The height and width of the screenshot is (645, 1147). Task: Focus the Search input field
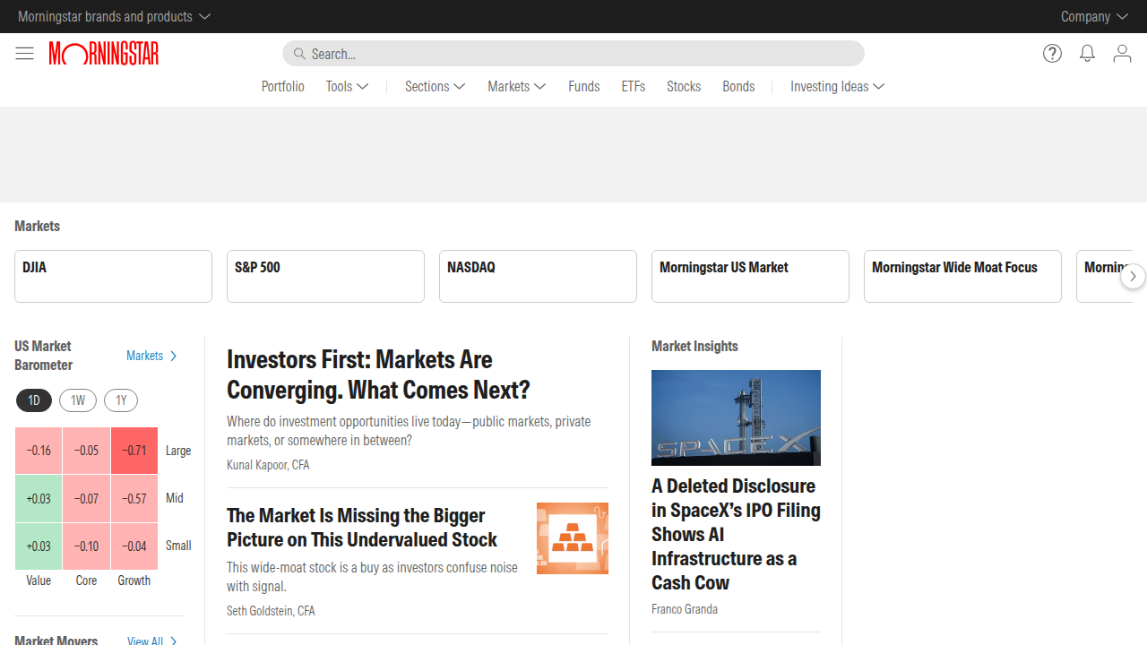pyautogui.click(x=573, y=54)
